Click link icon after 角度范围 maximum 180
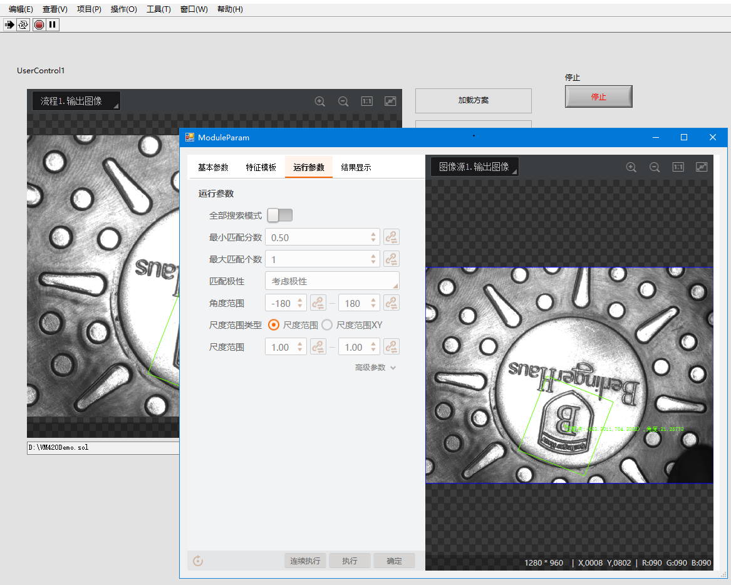The height and width of the screenshot is (585, 731). point(391,303)
